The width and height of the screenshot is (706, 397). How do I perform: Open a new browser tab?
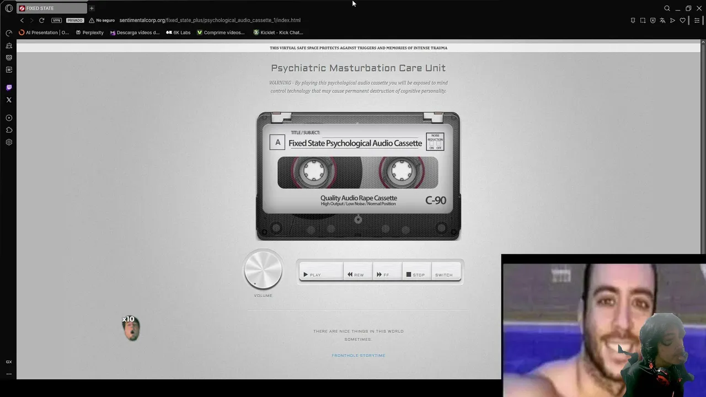coord(92,8)
